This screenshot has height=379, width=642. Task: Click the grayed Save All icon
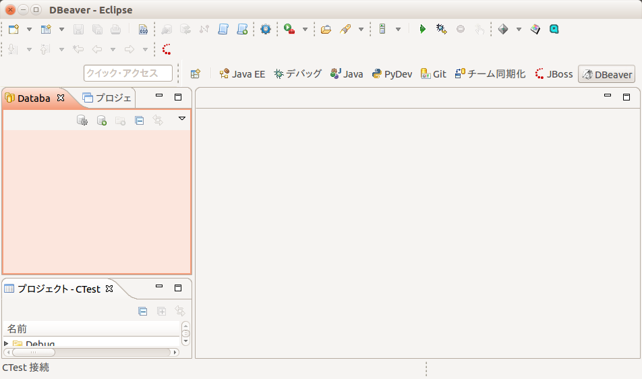click(x=97, y=29)
